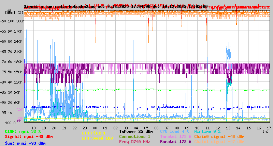Viewport: 273px width, 146px height.
Task: Click the "CPU load 4 %" legend label
Action: coord(174,132)
